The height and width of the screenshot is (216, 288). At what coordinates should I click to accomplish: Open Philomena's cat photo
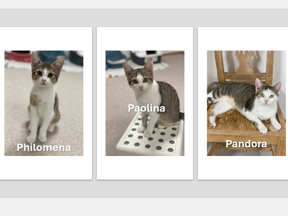[x=44, y=103]
